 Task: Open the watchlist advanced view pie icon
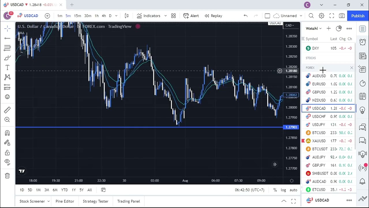[339, 28]
